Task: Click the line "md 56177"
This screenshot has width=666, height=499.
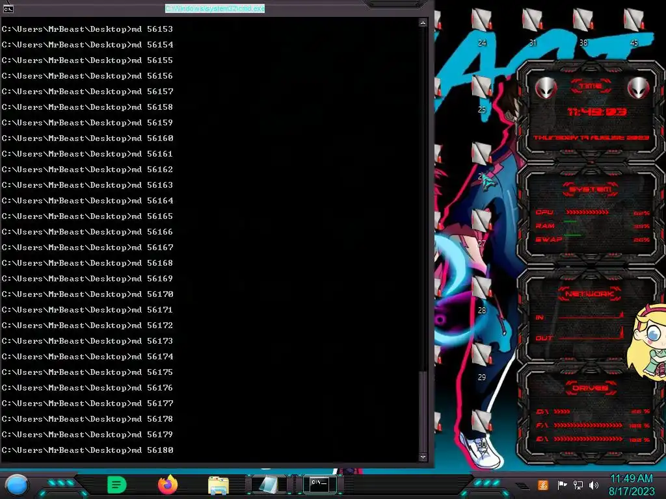Action: coord(87,403)
